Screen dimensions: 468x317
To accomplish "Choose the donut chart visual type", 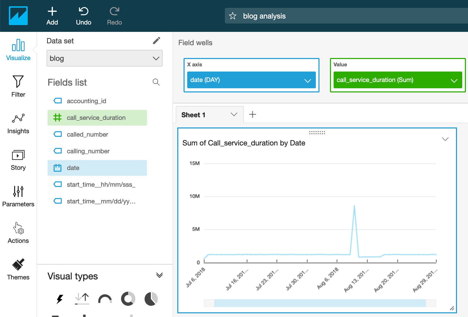I will click(128, 299).
